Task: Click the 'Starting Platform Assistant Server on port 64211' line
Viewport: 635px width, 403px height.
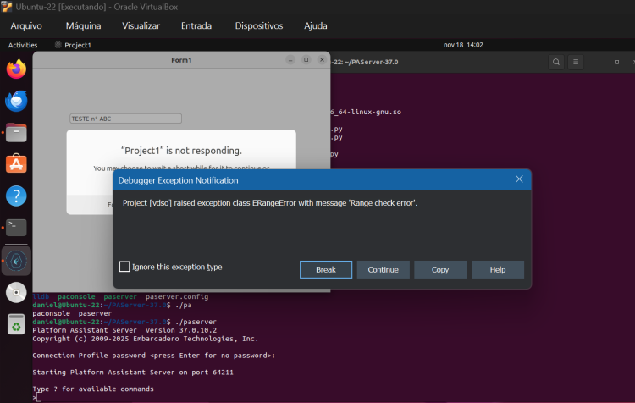Action: click(133, 373)
